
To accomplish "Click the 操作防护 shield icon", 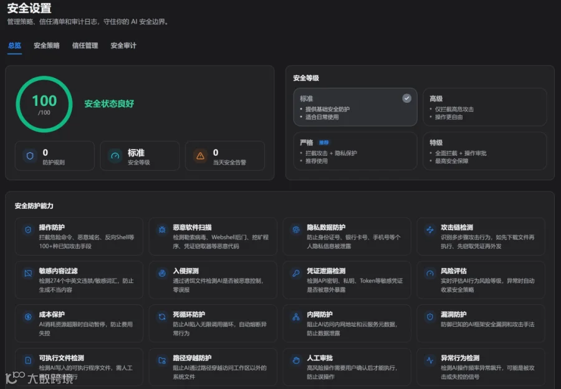I will [x=28, y=230].
